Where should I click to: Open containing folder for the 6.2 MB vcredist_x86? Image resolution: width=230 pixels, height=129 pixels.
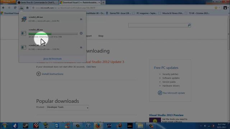81,47
